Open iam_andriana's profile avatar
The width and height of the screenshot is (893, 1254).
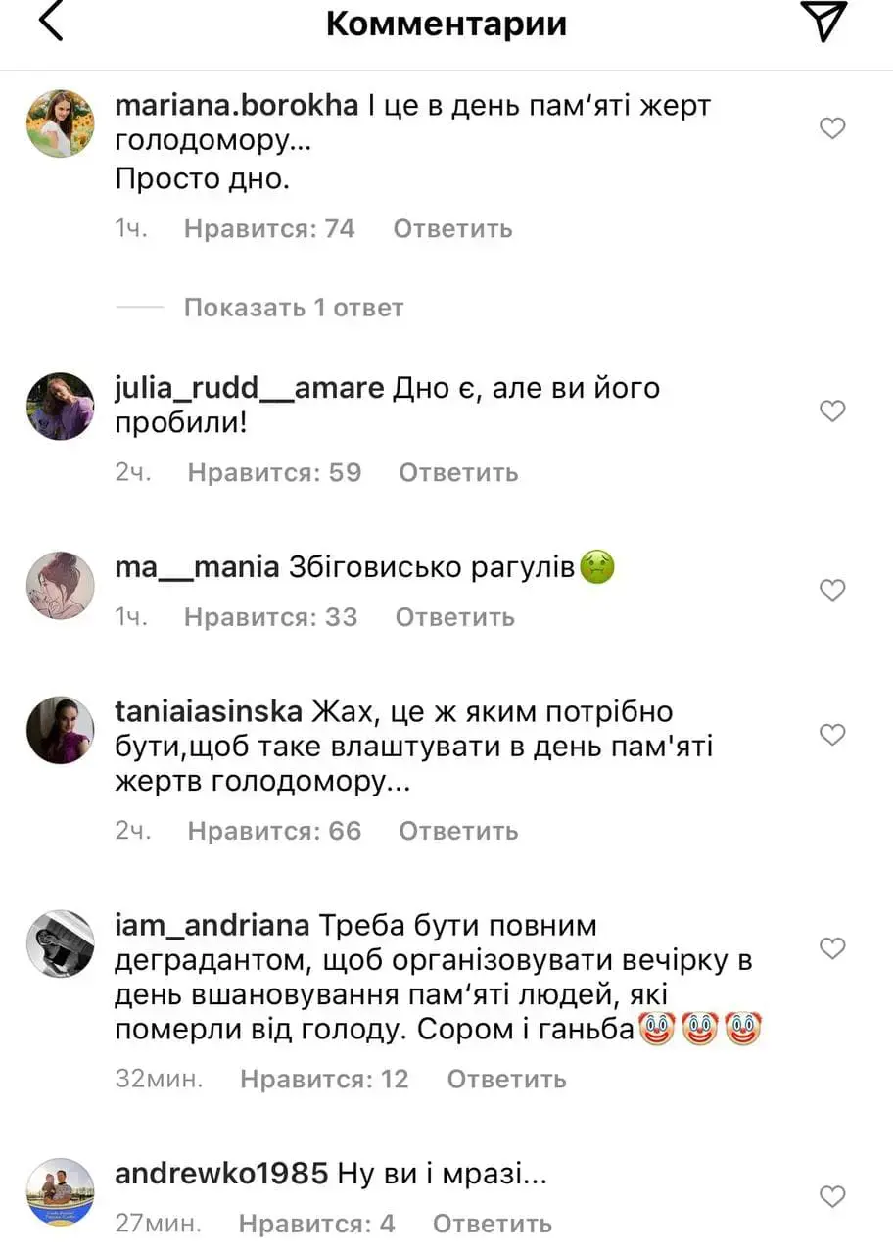coord(60,944)
